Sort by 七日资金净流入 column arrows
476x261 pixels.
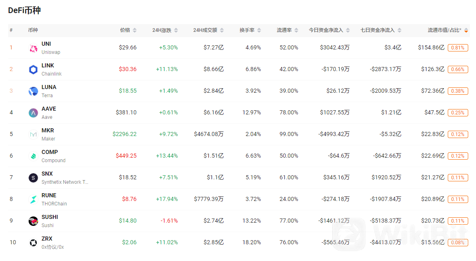click(x=399, y=30)
